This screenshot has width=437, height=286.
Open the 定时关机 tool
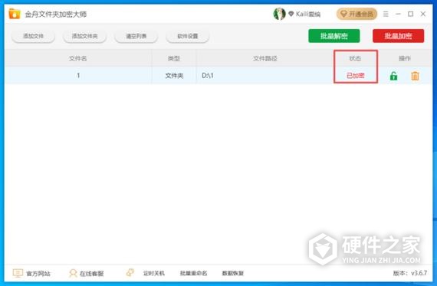154,273
